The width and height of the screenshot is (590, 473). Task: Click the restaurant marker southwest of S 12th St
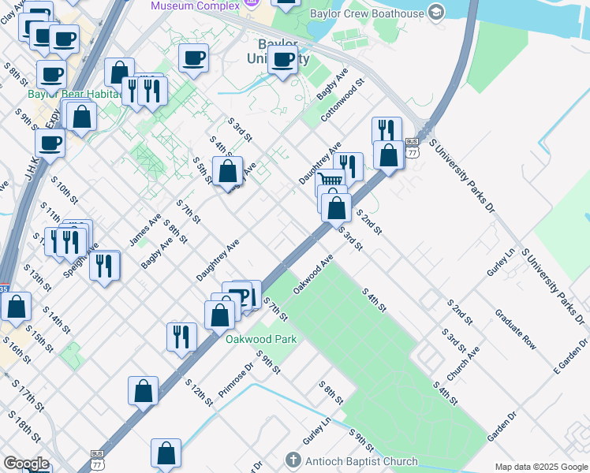pos(181,337)
